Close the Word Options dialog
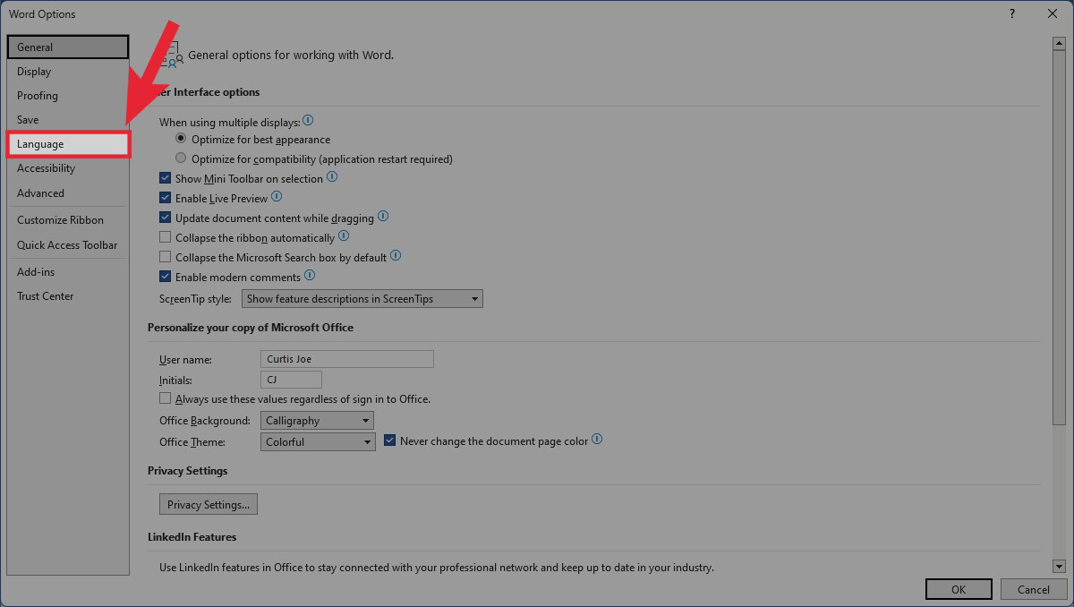The height and width of the screenshot is (607, 1074). click(1053, 13)
